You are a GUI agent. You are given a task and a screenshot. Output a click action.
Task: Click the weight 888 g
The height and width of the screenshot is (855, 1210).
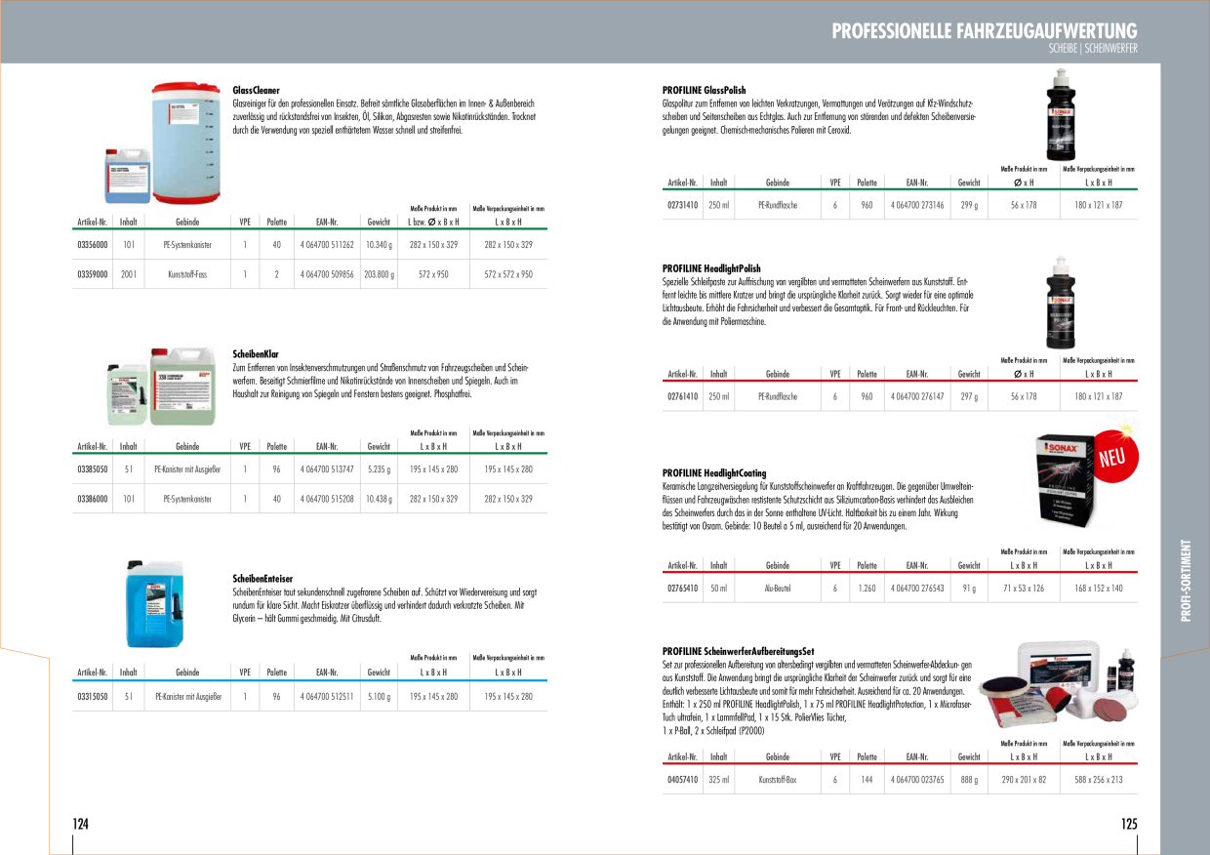coord(969,780)
